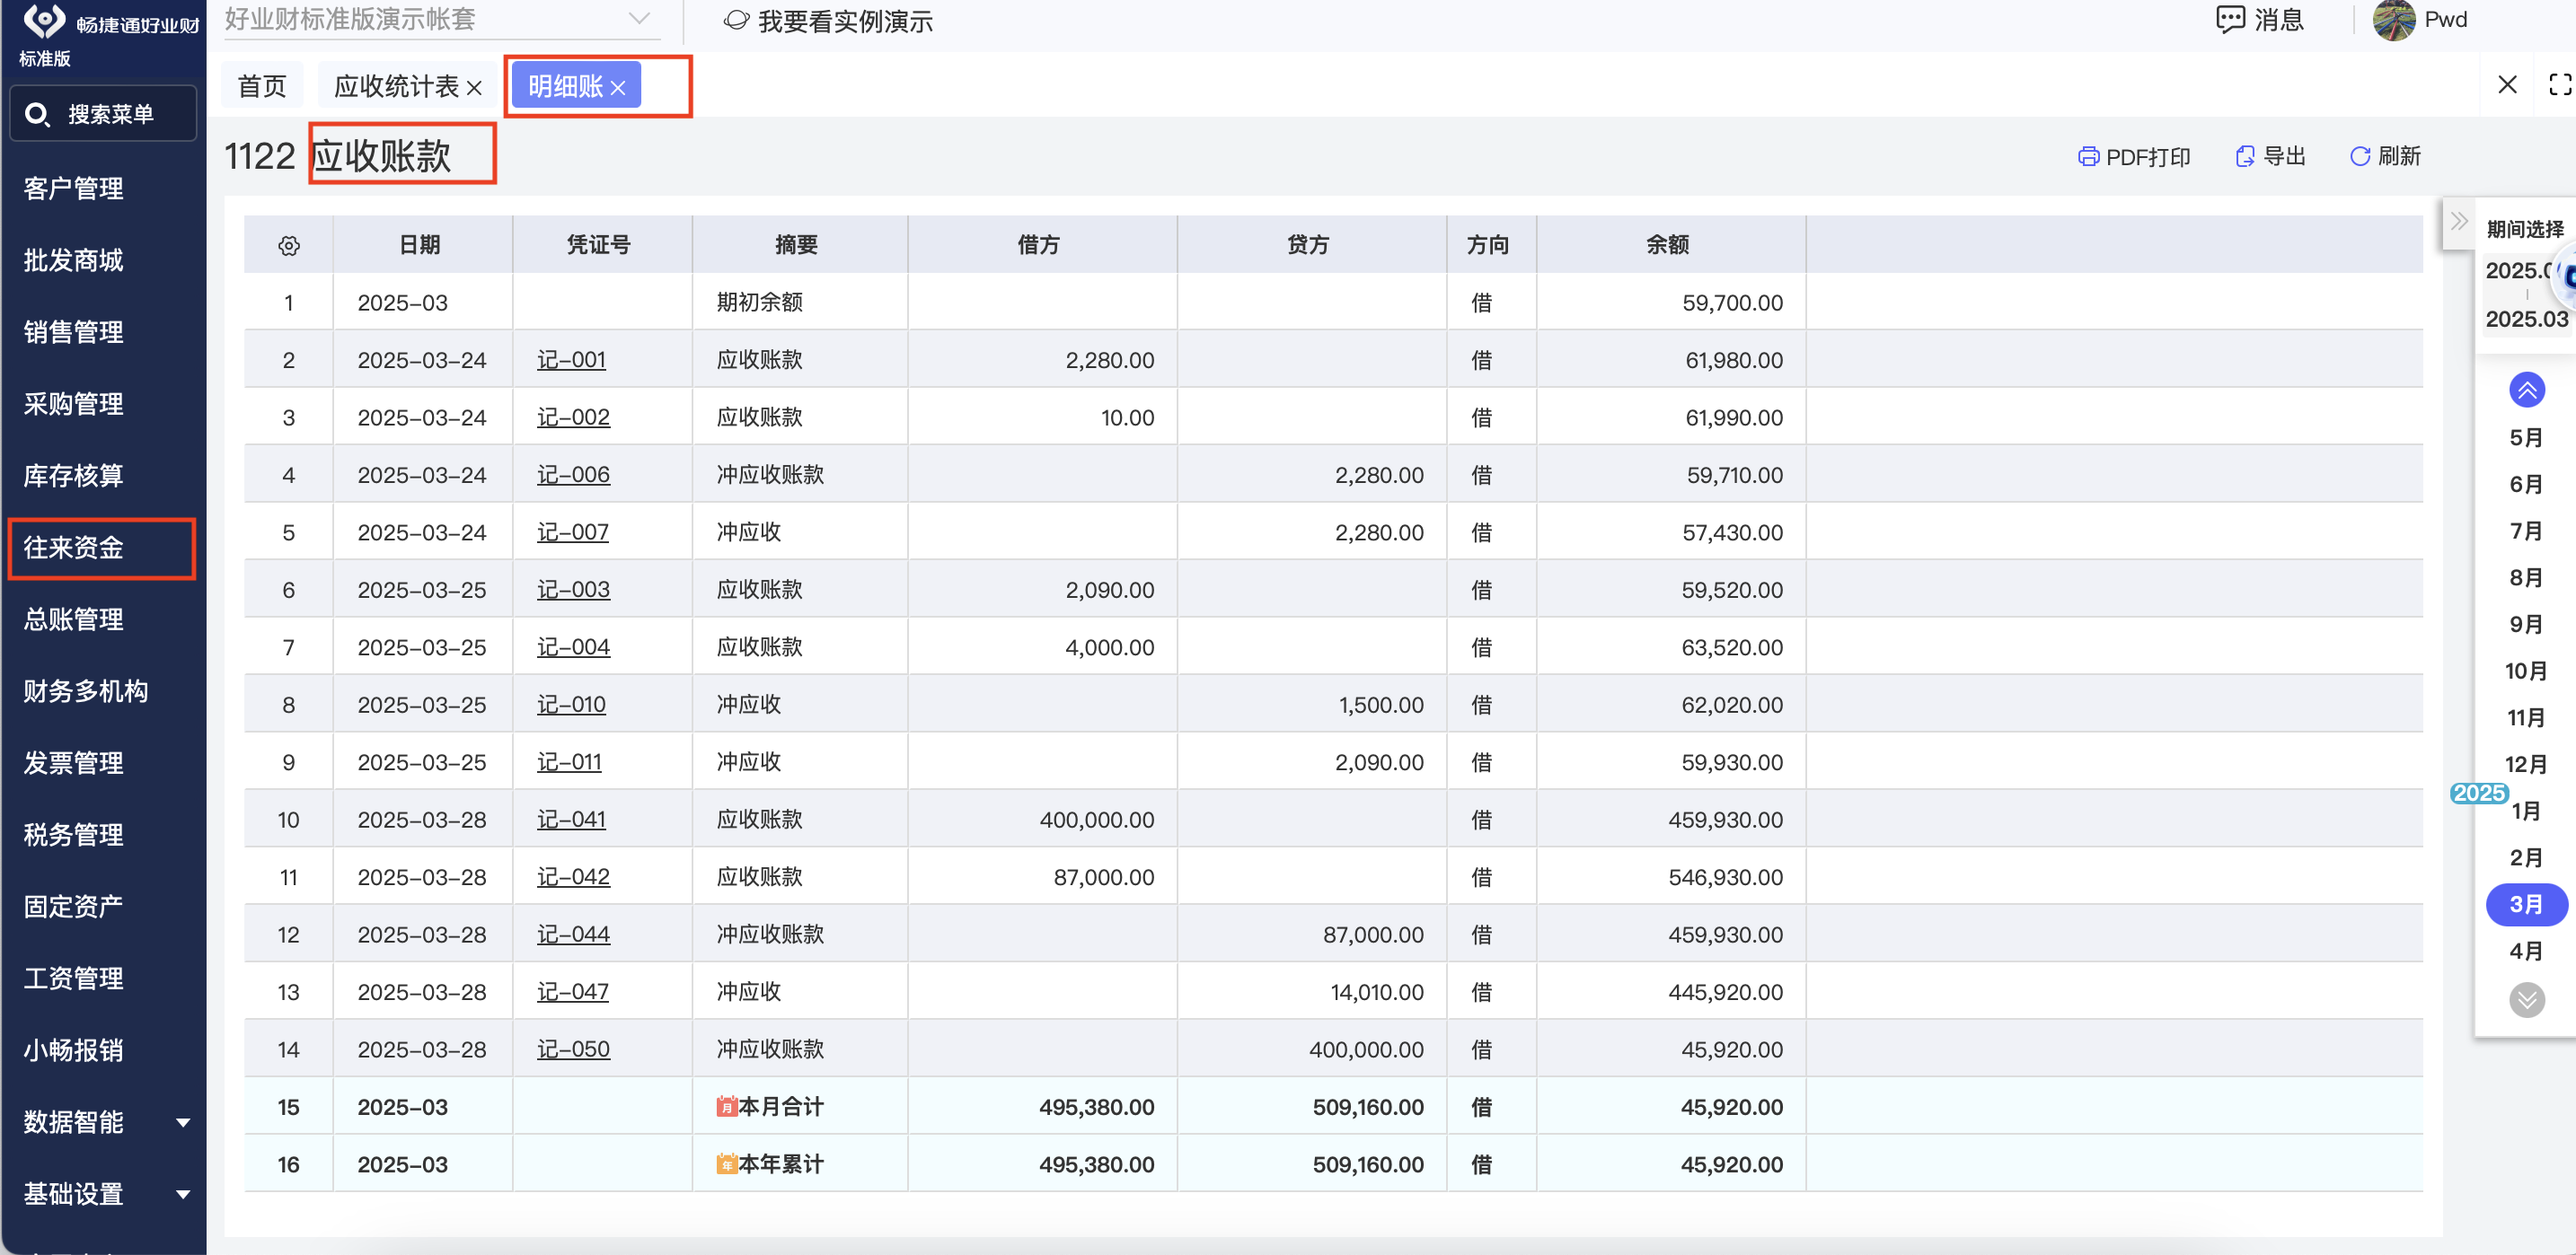Click scroll-down months circle button
The width and height of the screenshot is (2576, 1255).
(2526, 999)
